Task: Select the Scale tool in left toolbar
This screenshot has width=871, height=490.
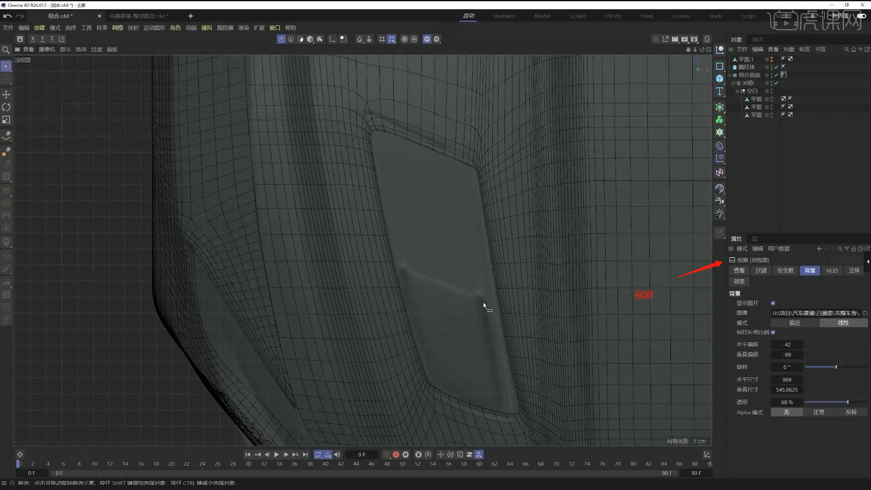Action: 6,120
